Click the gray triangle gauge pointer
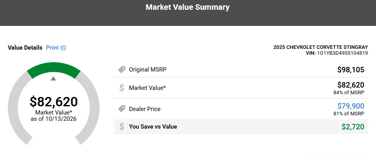Image resolution: width=376 pixels, height=154 pixels. point(53,79)
